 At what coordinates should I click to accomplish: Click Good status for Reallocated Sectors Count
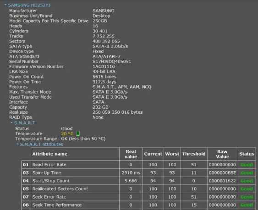point(247,189)
